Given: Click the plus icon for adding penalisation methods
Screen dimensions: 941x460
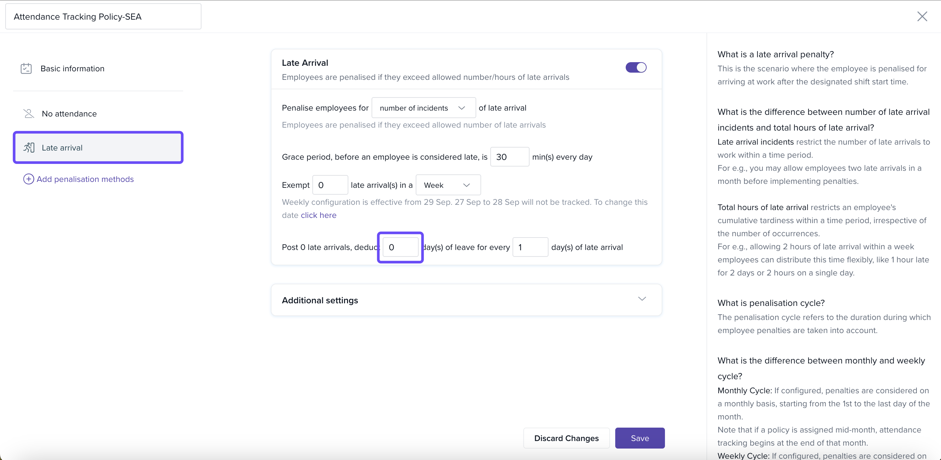Looking at the screenshot, I should pos(28,179).
